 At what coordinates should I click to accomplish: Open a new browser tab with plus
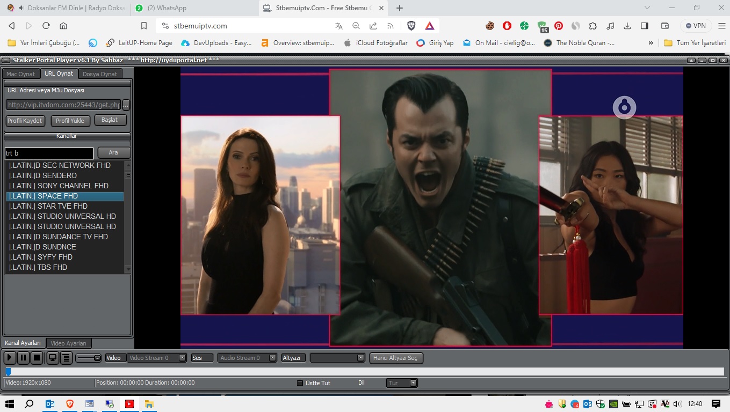click(x=400, y=8)
